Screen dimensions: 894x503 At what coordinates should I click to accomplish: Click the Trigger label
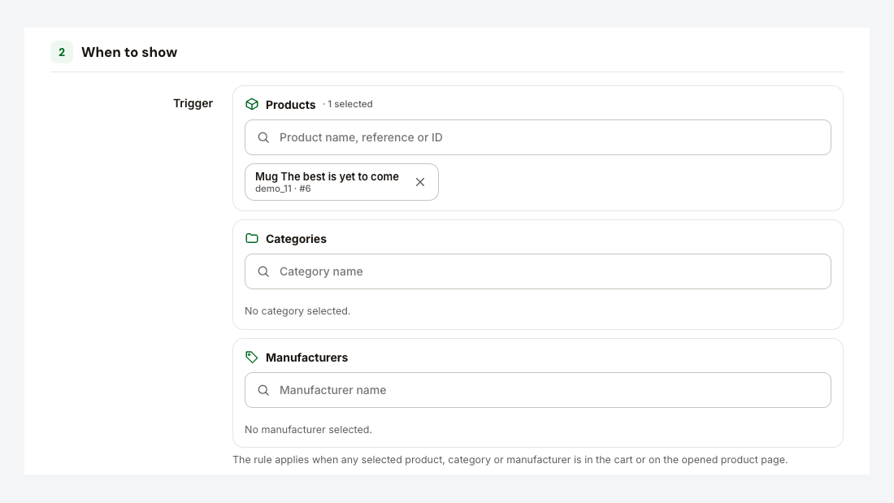pos(193,103)
